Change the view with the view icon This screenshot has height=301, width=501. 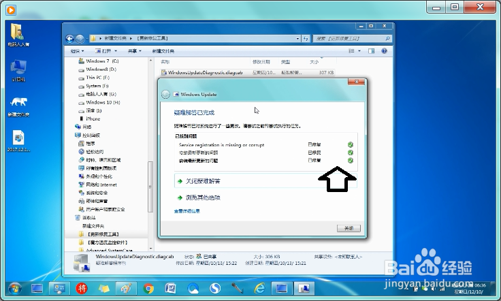pos(351,51)
